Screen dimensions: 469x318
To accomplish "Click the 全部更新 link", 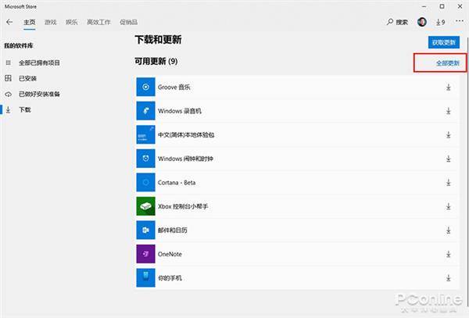I will tap(447, 63).
